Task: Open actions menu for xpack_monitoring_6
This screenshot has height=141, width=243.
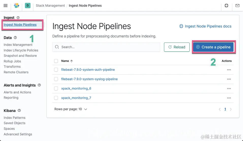Action: [229, 89]
